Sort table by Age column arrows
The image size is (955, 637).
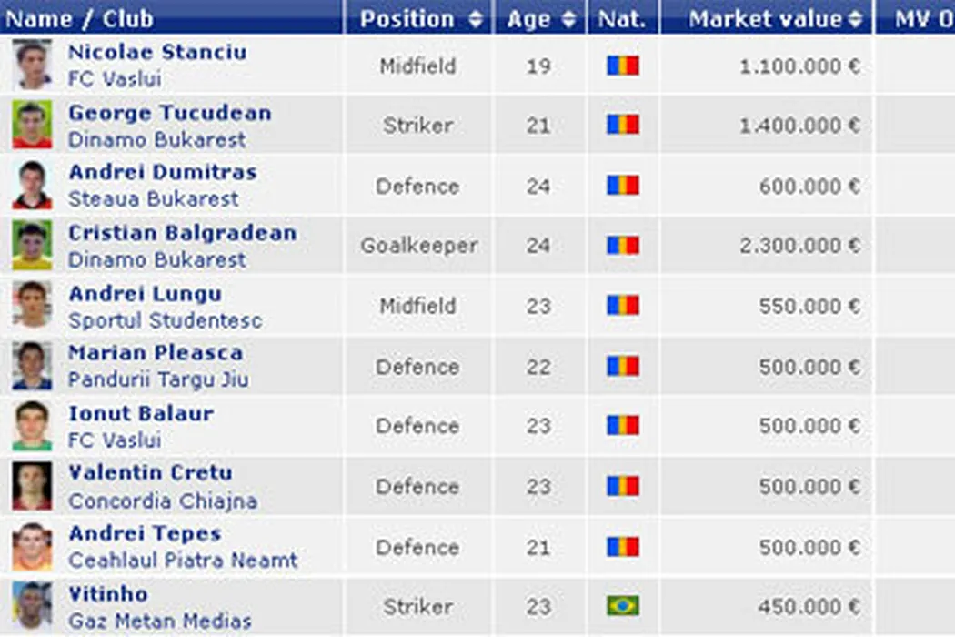click(569, 19)
